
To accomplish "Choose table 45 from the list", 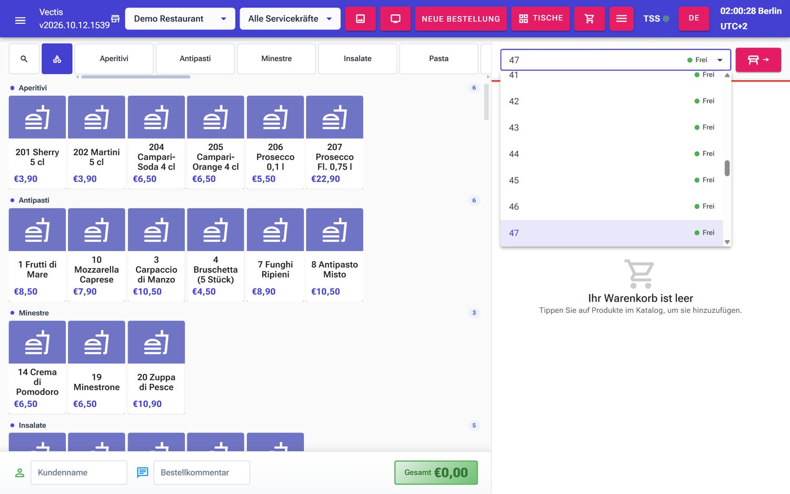I will pyautogui.click(x=611, y=180).
